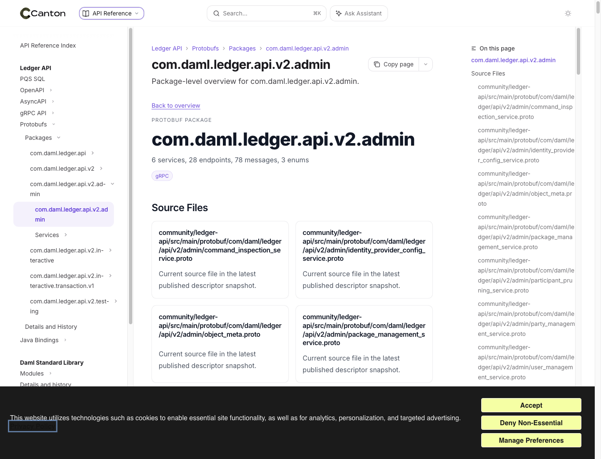Expand com.daml.ledger.api.v2.testing chevron

tap(116, 301)
